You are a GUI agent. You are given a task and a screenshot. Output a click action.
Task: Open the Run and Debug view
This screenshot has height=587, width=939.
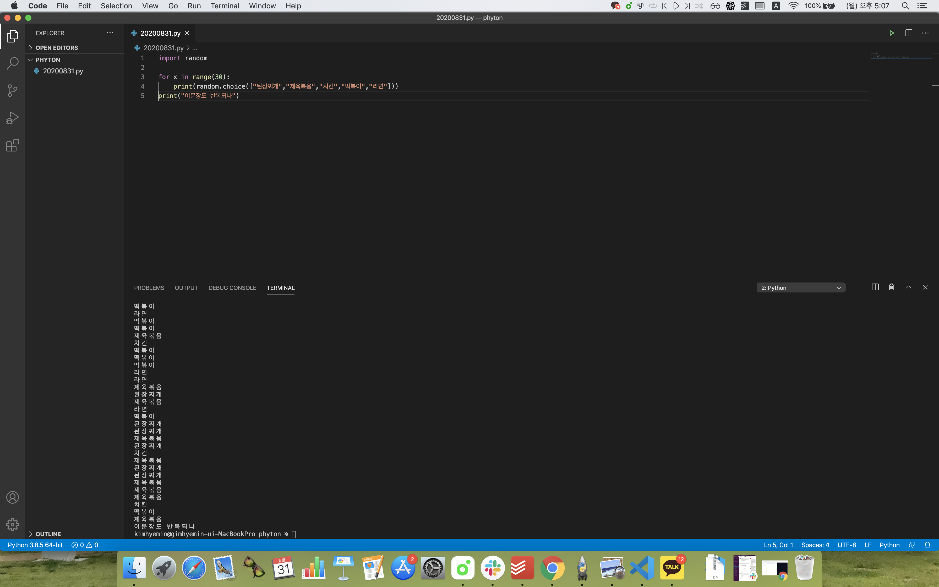click(x=12, y=118)
